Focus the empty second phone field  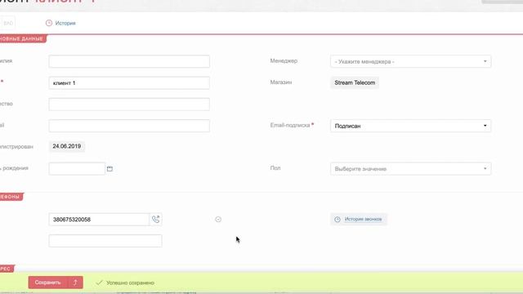tap(105, 241)
